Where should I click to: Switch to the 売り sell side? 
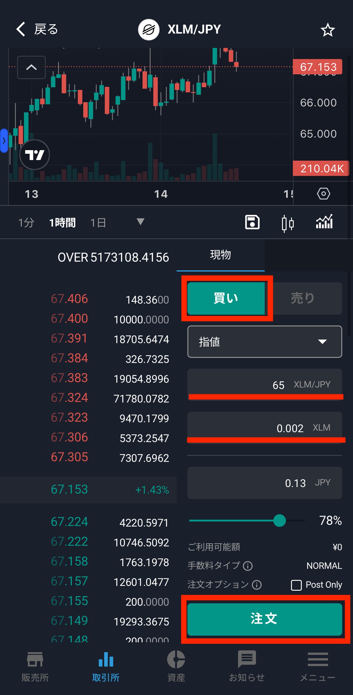click(303, 298)
